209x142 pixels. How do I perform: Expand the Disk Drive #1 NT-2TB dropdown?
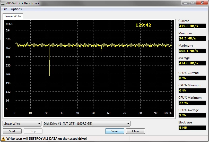coord(86,124)
